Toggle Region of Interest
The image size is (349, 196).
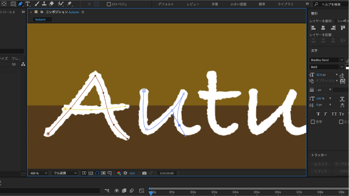point(103,173)
